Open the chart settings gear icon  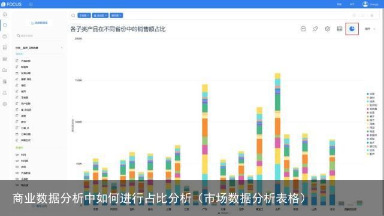click(x=328, y=29)
